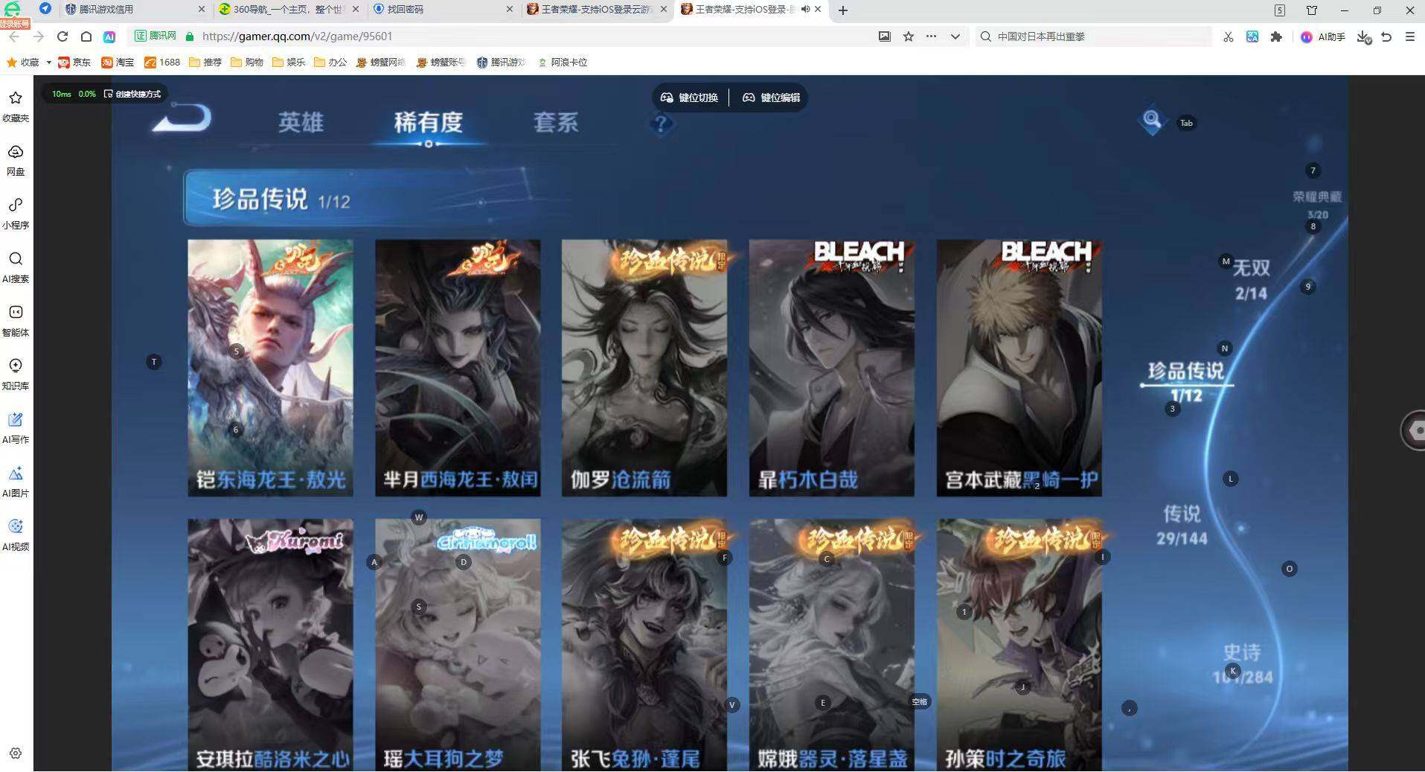
Task: Mute the tab audio speaker icon
Action: click(805, 10)
